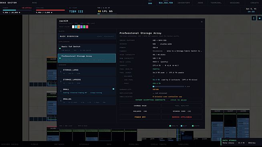
Task: Select the orange rack color swatch
Action: click(x=79, y=27)
